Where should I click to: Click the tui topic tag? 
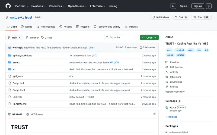coord(206,50)
